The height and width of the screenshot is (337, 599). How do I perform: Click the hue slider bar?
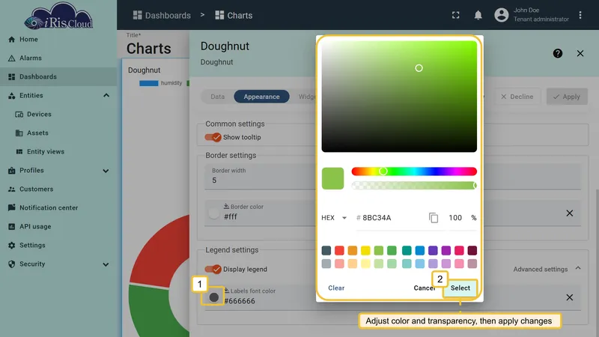point(414,171)
